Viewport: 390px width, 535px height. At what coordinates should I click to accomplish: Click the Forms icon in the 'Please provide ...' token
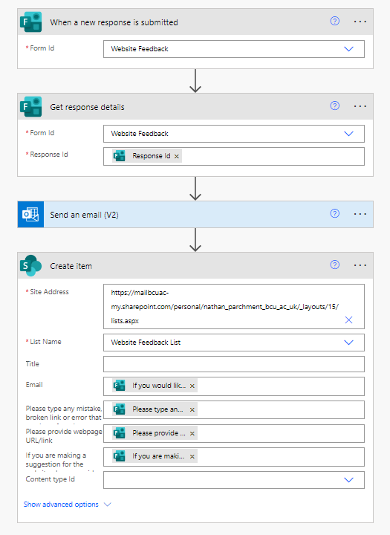click(x=119, y=433)
